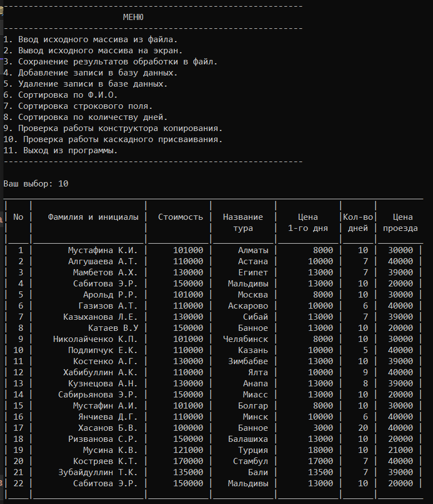The height and width of the screenshot is (504, 433).
Task: Click line "5. Удаление записи в базе данных."
Action: (x=85, y=84)
